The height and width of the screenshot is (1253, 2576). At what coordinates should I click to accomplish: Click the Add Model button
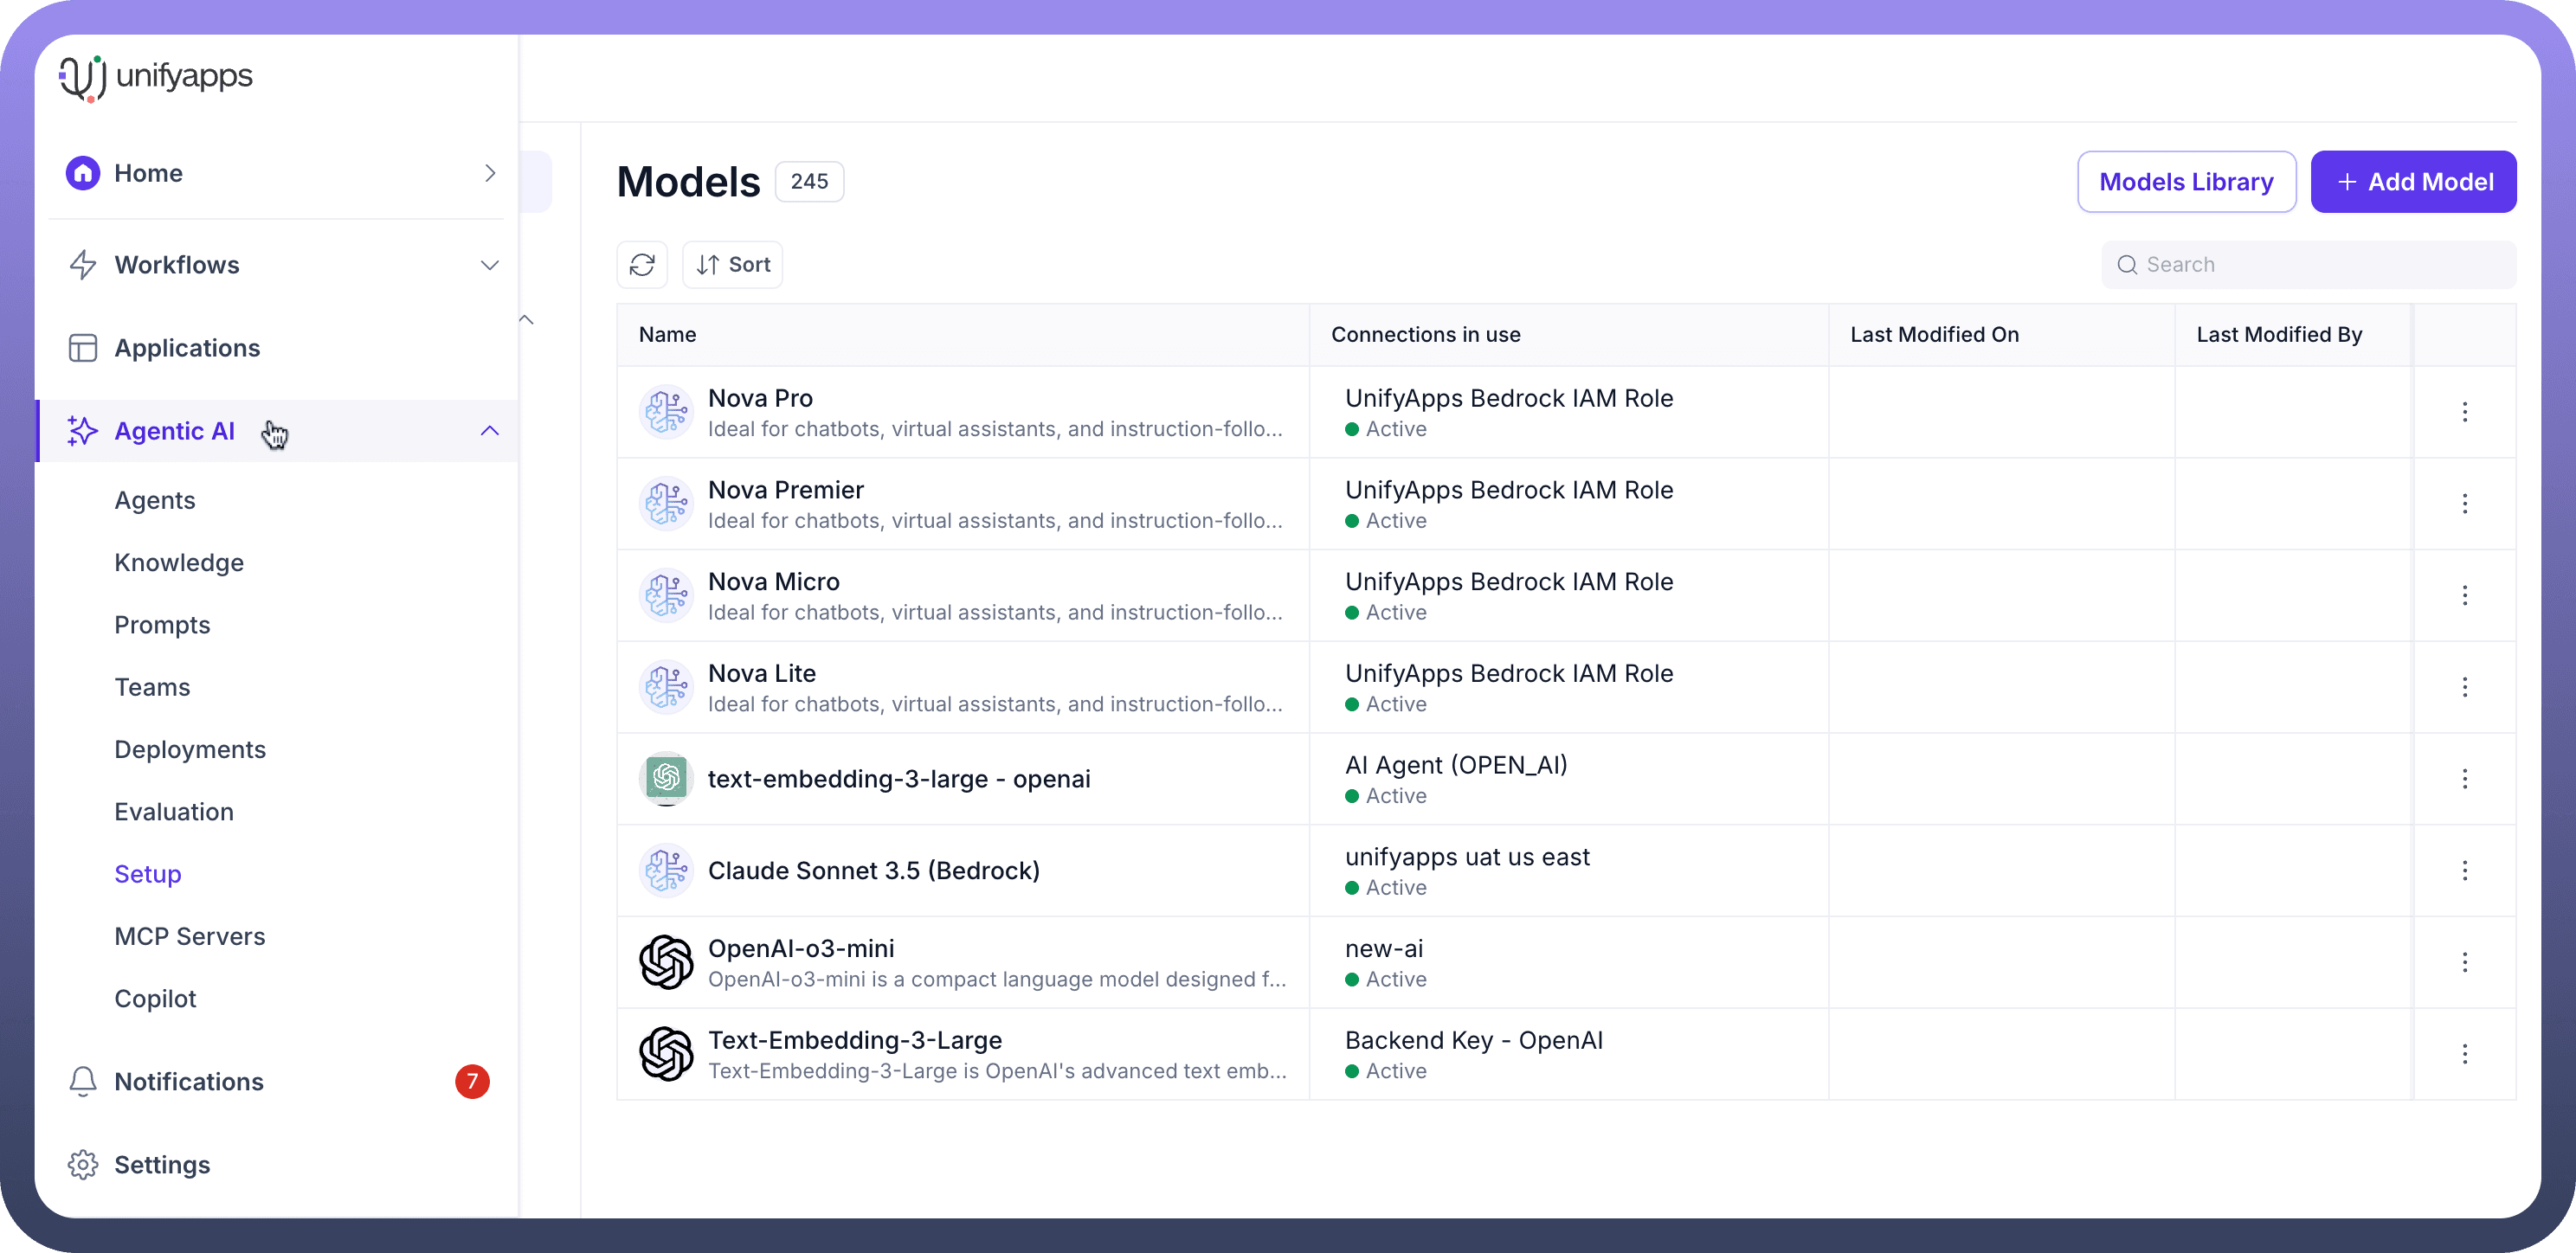click(2412, 182)
